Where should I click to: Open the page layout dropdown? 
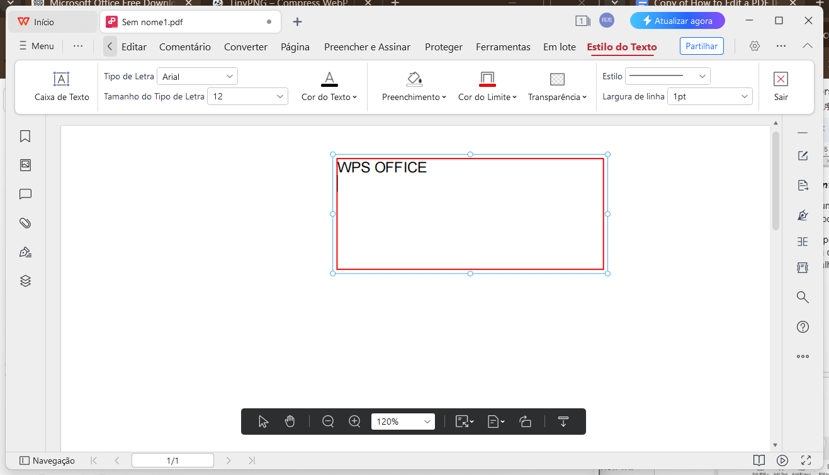coord(496,422)
